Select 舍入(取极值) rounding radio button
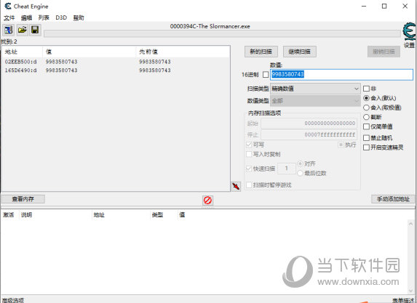 pos(366,108)
